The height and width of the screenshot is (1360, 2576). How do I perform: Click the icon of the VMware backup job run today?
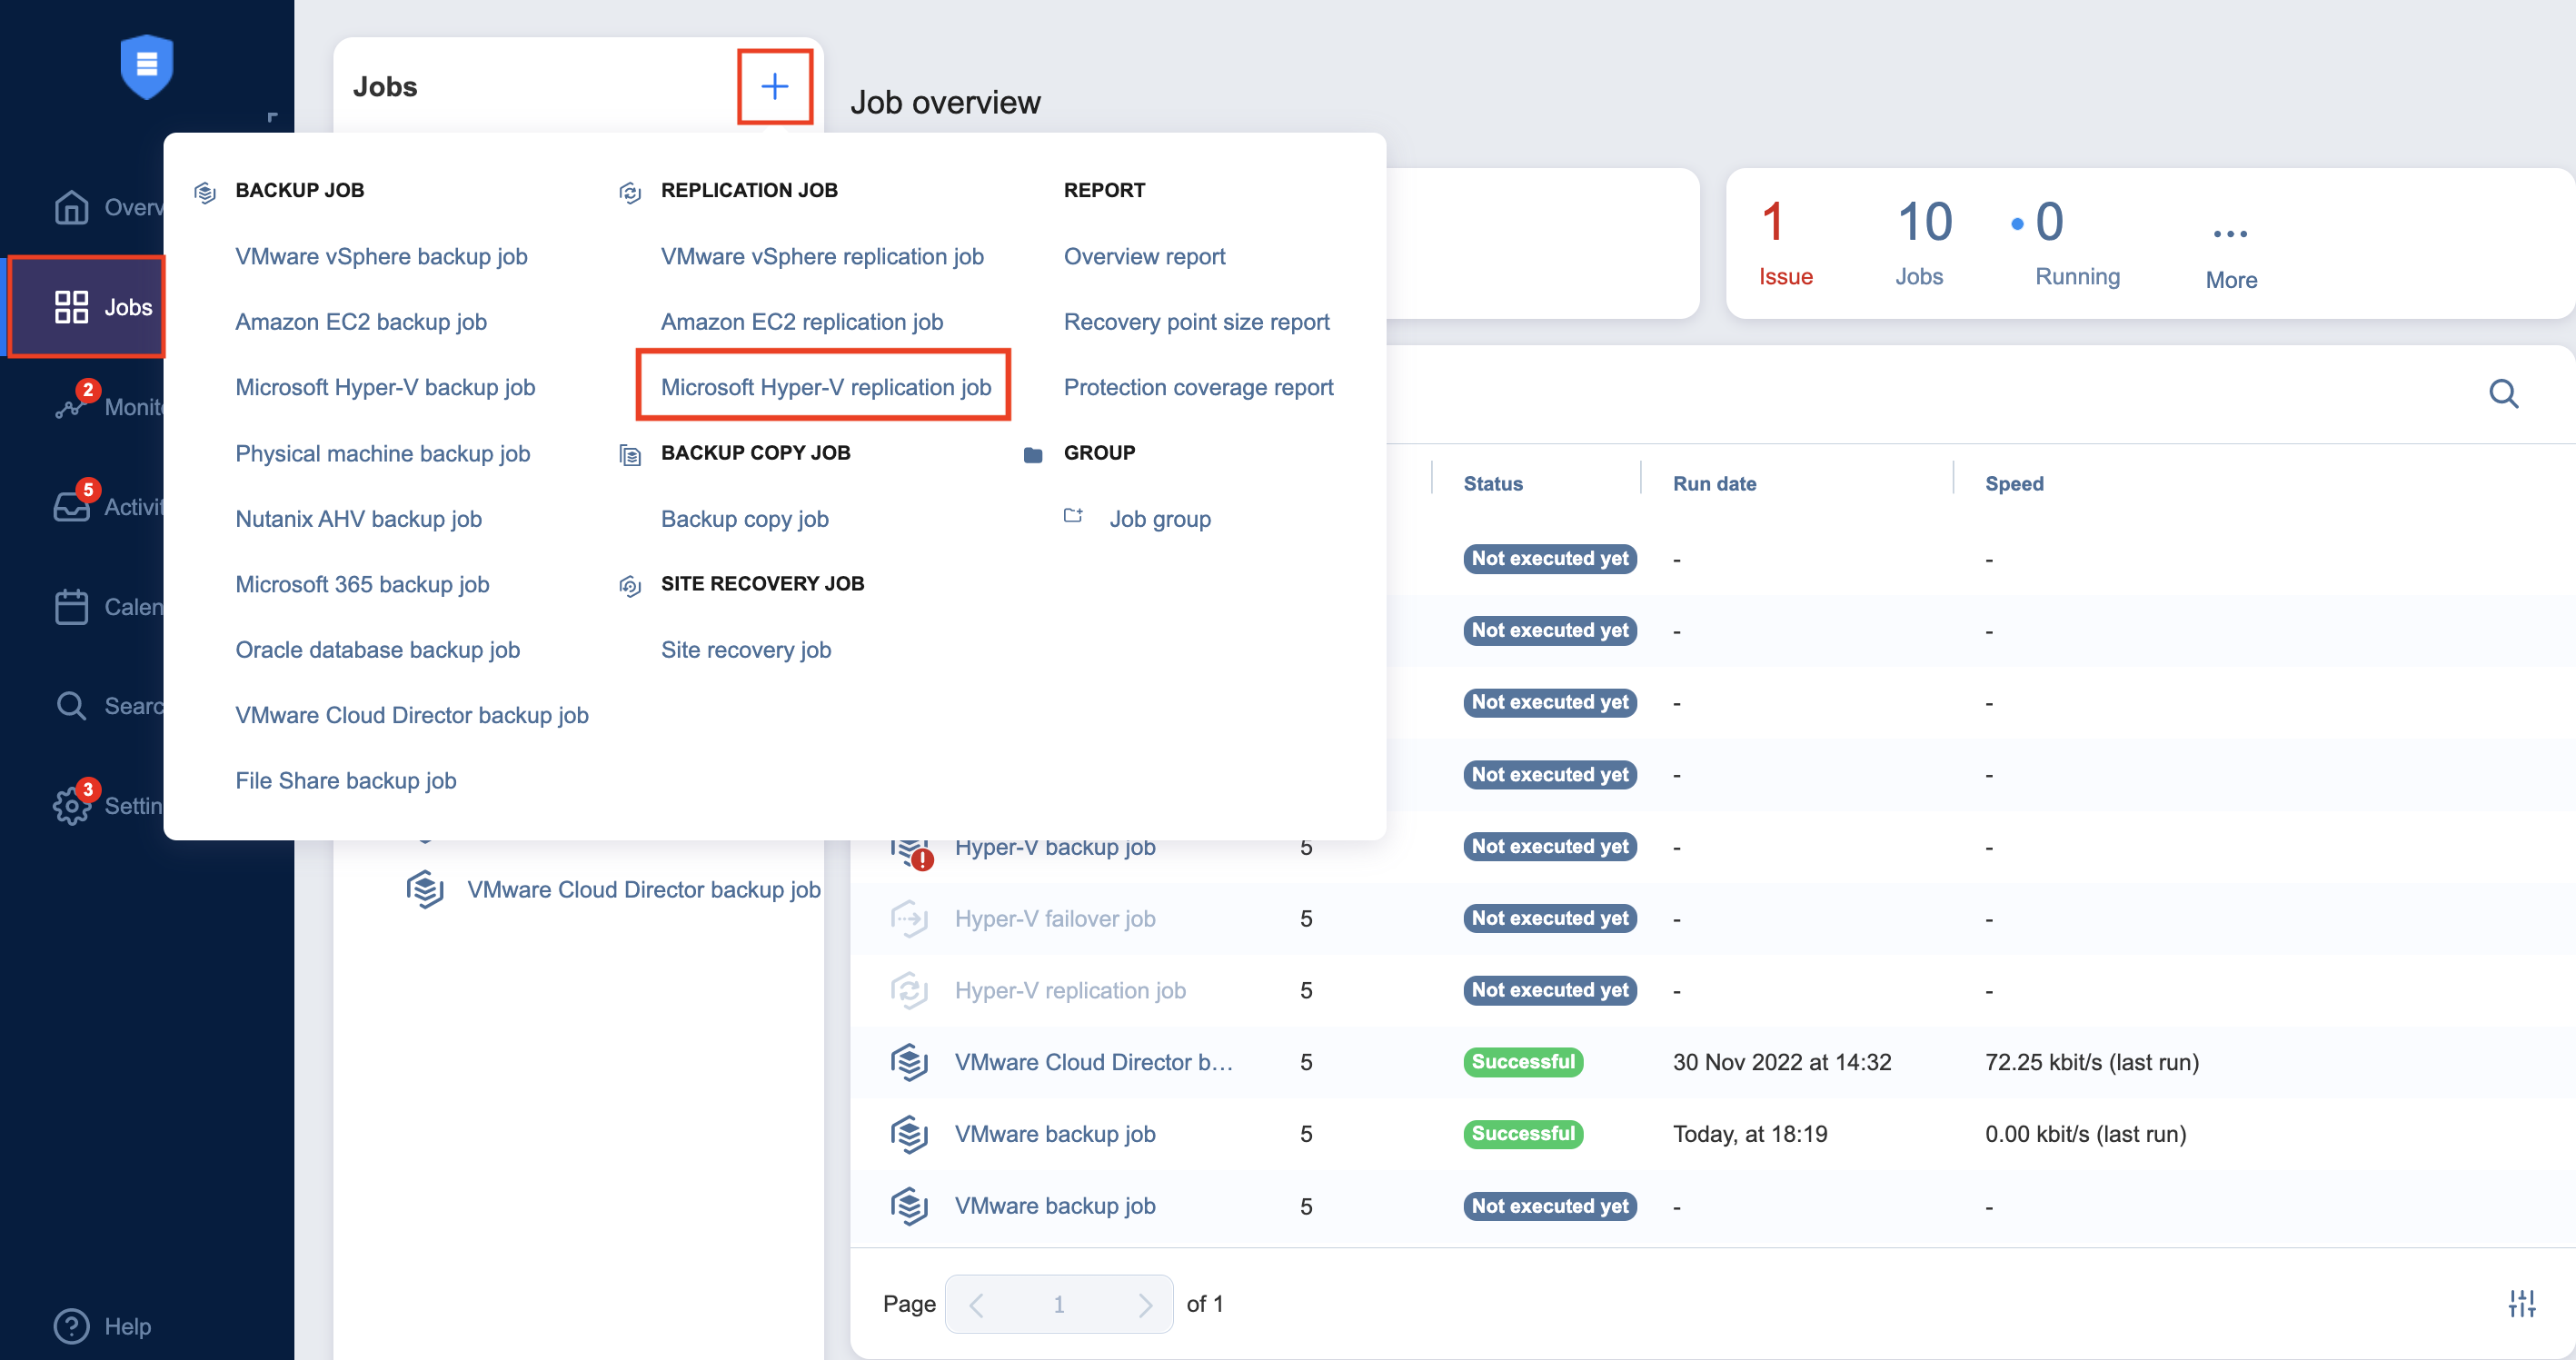coord(909,1134)
